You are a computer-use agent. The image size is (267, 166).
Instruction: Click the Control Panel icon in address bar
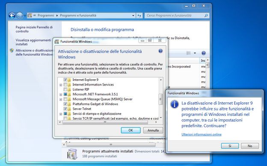pyautogui.click(x=30, y=15)
